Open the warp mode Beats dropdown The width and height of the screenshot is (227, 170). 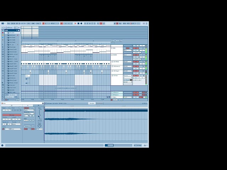coord(29,110)
